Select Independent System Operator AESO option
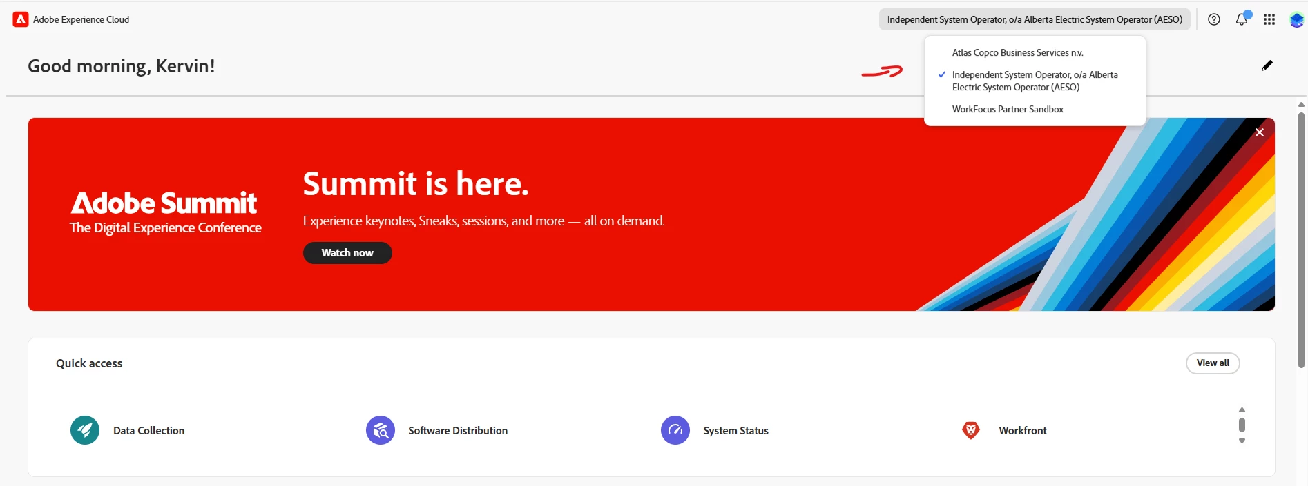The height and width of the screenshot is (486, 1308). pos(1035,81)
